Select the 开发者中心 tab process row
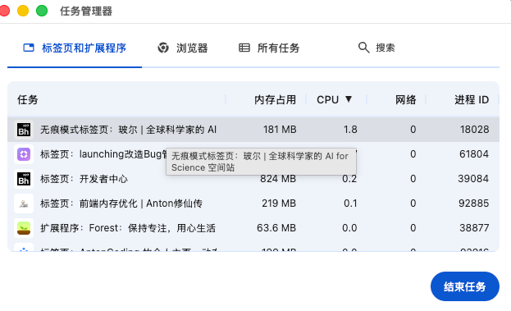The image size is (511, 311). pos(253,179)
